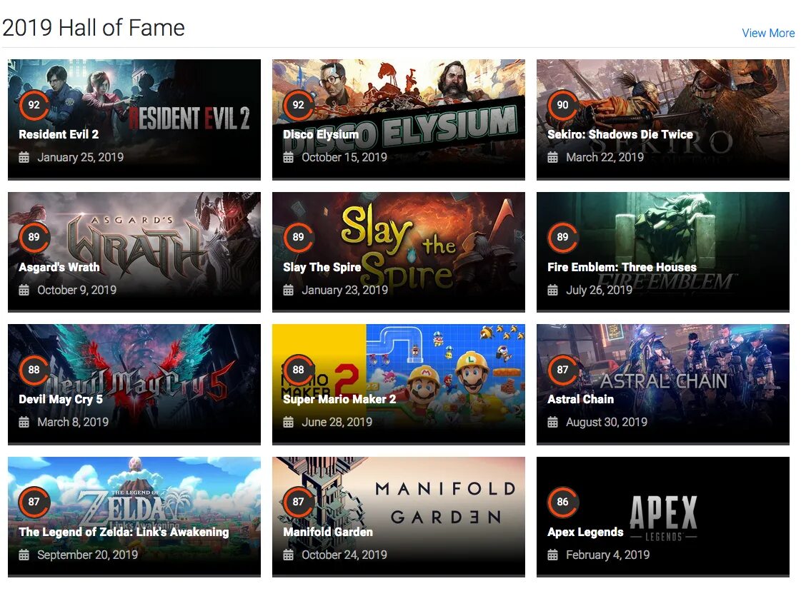Select the Asgard's Wrath game title
The image size is (801, 591).
coord(59,267)
